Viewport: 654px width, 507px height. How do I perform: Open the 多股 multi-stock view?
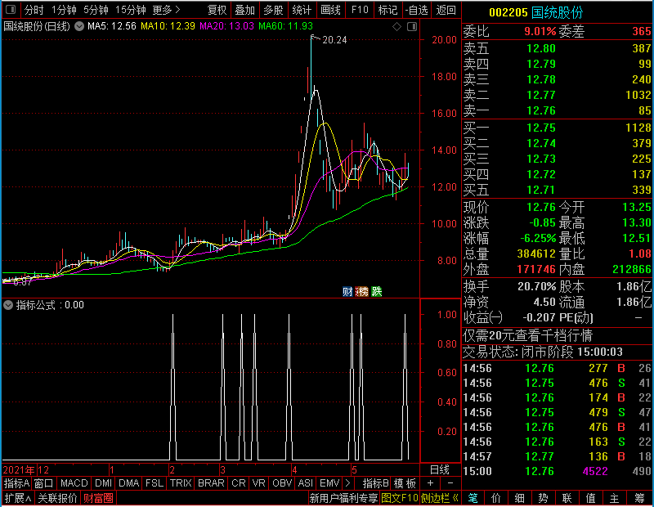click(x=273, y=10)
